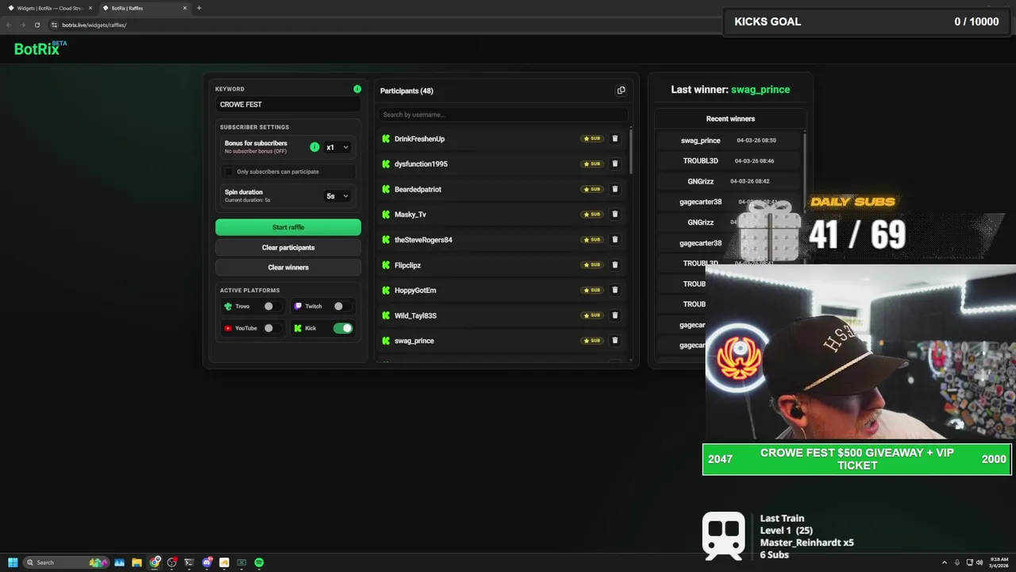Enable the YouTube platform toggle
This screenshot has height=572, width=1016.
[271, 328]
